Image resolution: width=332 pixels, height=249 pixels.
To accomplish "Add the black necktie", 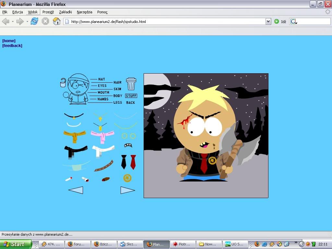I will 124,162.
